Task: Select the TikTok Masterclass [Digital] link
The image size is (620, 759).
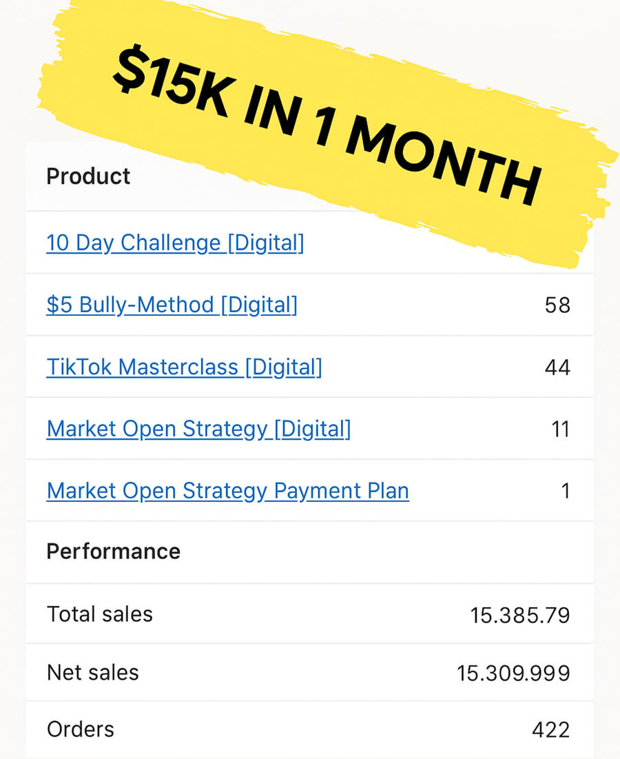Action: (184, 367)
